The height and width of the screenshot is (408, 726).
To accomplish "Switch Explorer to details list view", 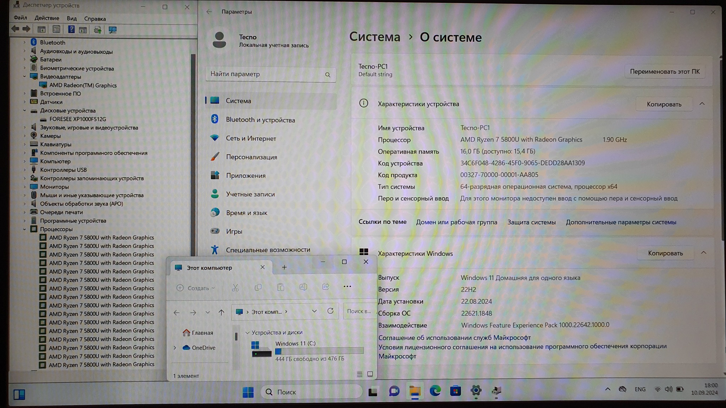I will [359, 374].
